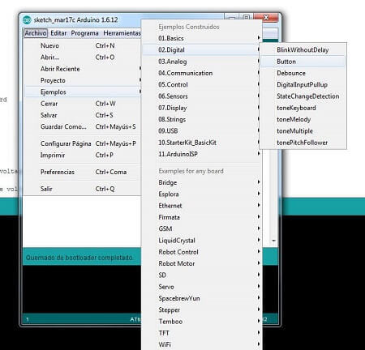Open the Archivo menu
This screenshot has height=350, width=365.
point(36,33)
